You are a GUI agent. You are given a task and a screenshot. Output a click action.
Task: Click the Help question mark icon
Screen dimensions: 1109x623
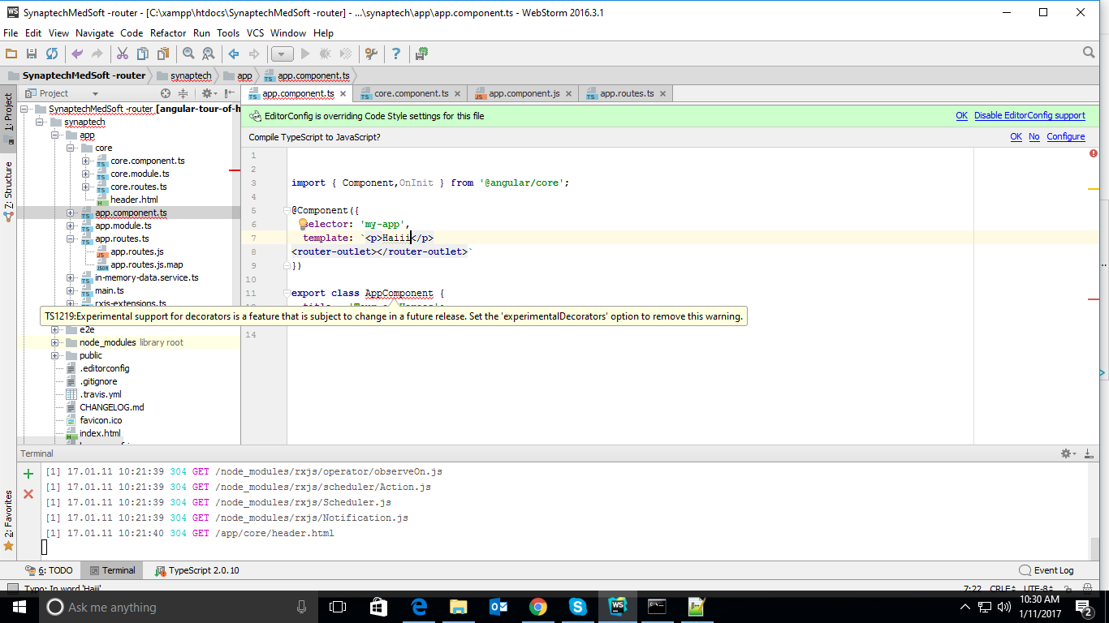[x=396, y=54]
